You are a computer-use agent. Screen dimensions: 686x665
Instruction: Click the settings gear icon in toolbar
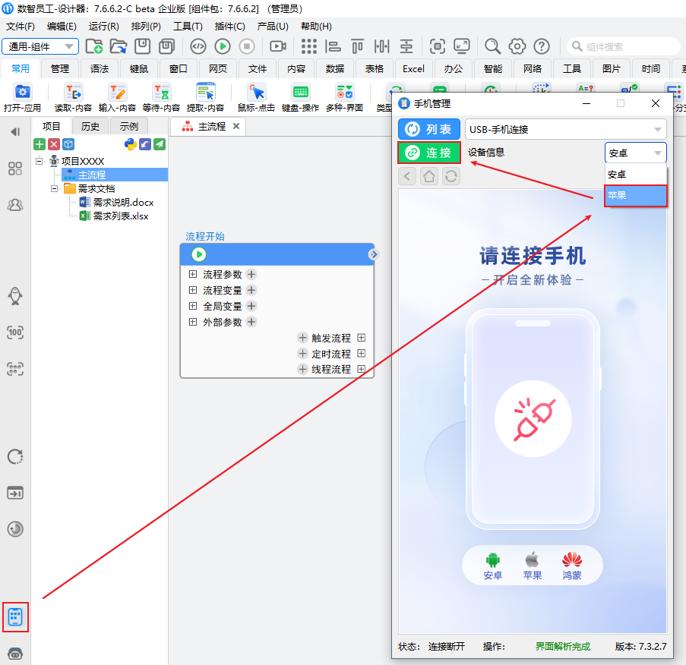click(x=517, y=46)
